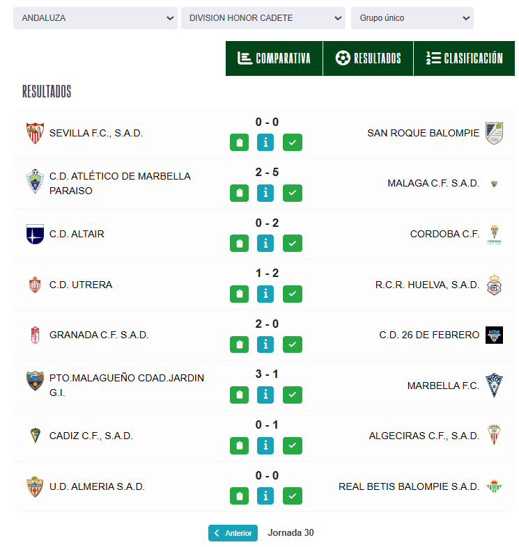Open info icon for Cadiz C.F. match
Viewport: 519px width, 547px height.
tap(265, 445)
